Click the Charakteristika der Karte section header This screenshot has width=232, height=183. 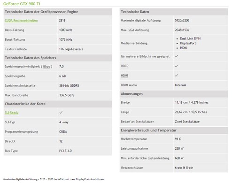click(58, 104)
